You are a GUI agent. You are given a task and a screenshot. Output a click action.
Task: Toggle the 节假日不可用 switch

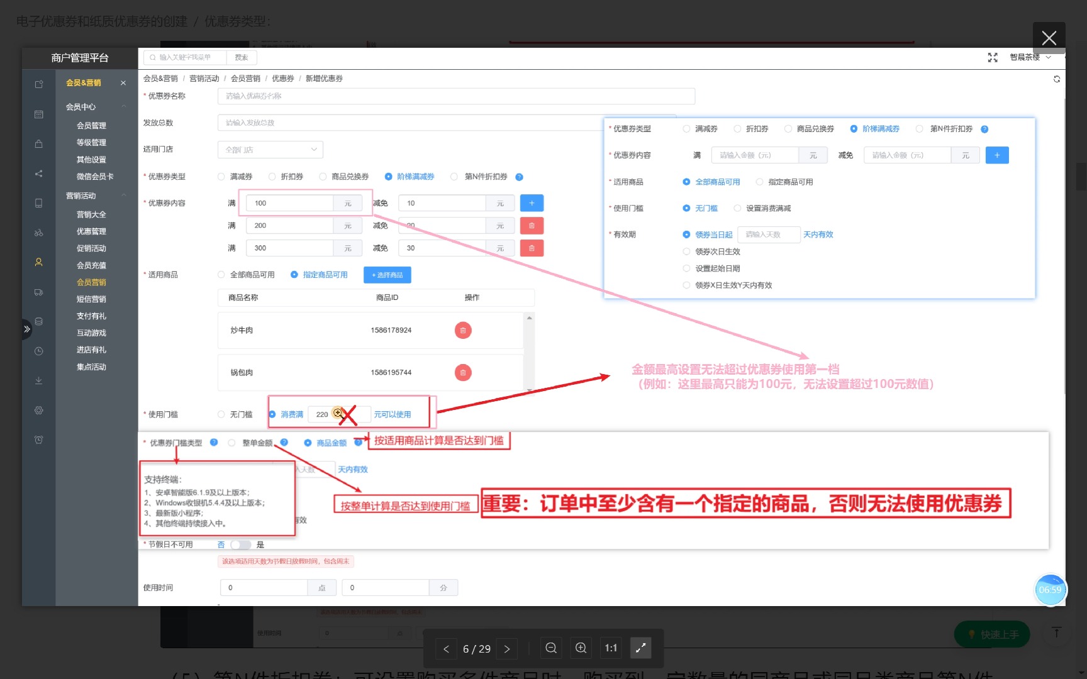point(240,545)
